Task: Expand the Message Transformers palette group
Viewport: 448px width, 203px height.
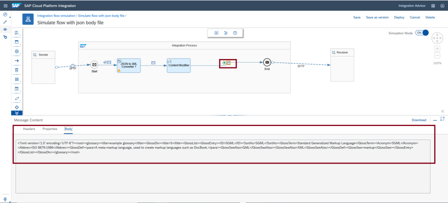Action: point(17,80)
